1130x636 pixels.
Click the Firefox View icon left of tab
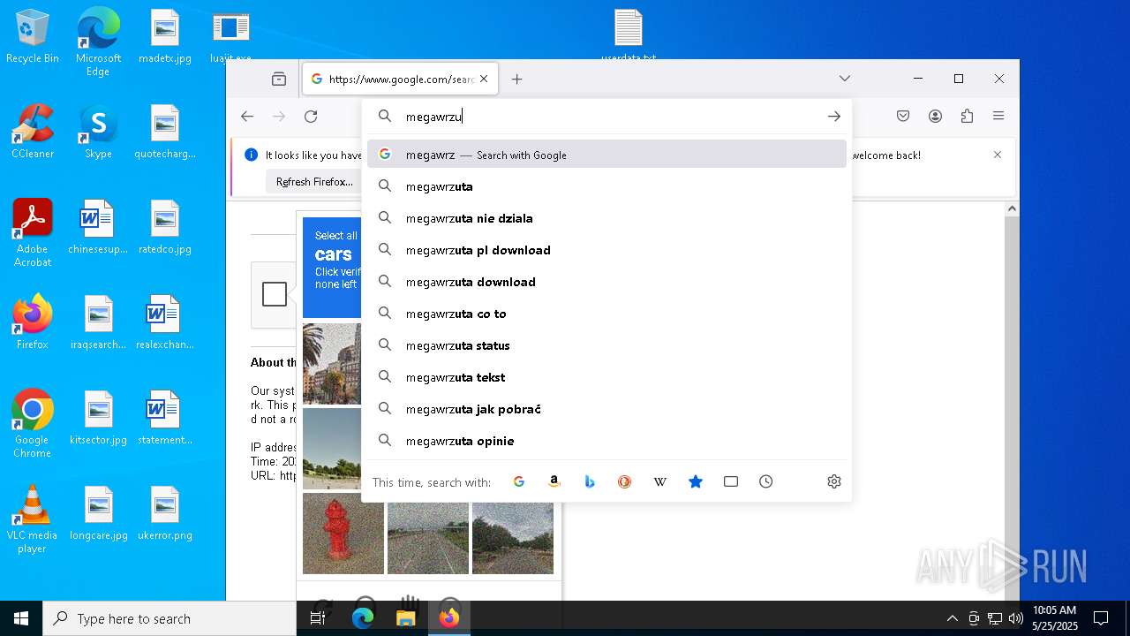[x=279, y=79]
